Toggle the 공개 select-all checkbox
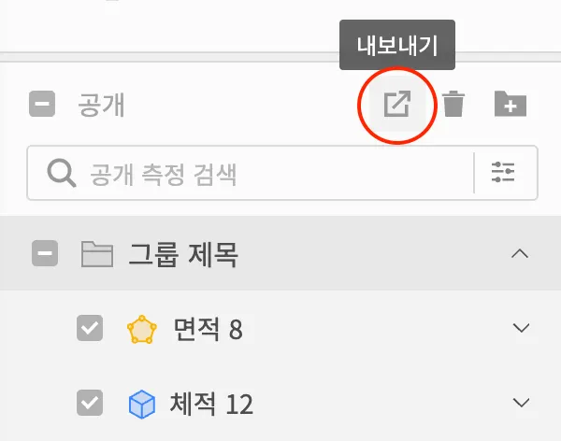 (x=42, y=104)
